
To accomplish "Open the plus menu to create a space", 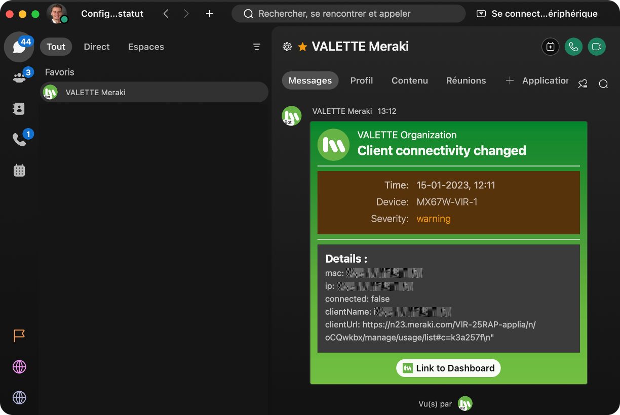I will tap(209, 14).
